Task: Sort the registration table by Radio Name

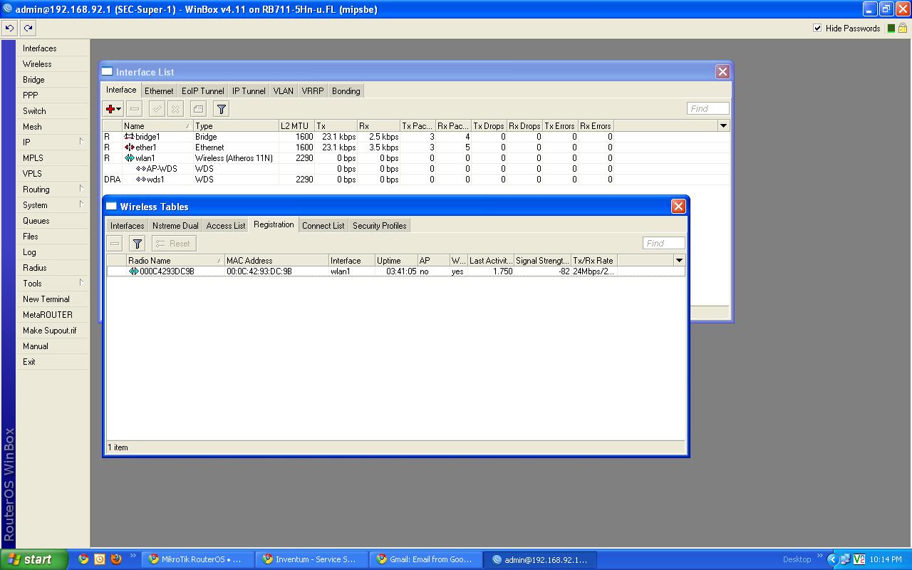Action: coord(175,261)
